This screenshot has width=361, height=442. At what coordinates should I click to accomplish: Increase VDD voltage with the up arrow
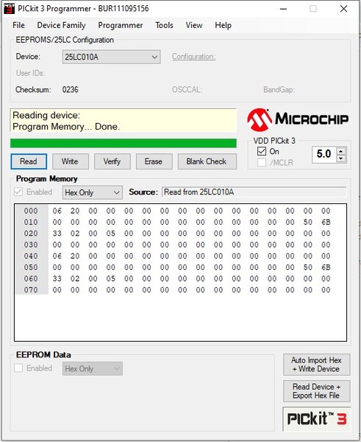[341, 151]
